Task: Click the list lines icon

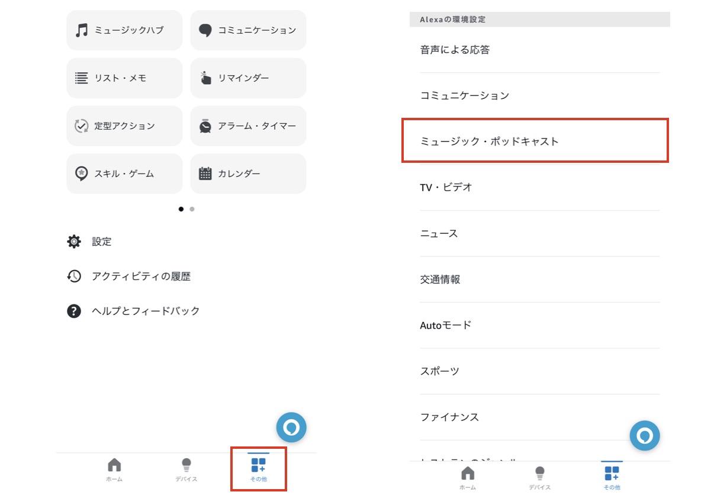Action: coord(82,78)
